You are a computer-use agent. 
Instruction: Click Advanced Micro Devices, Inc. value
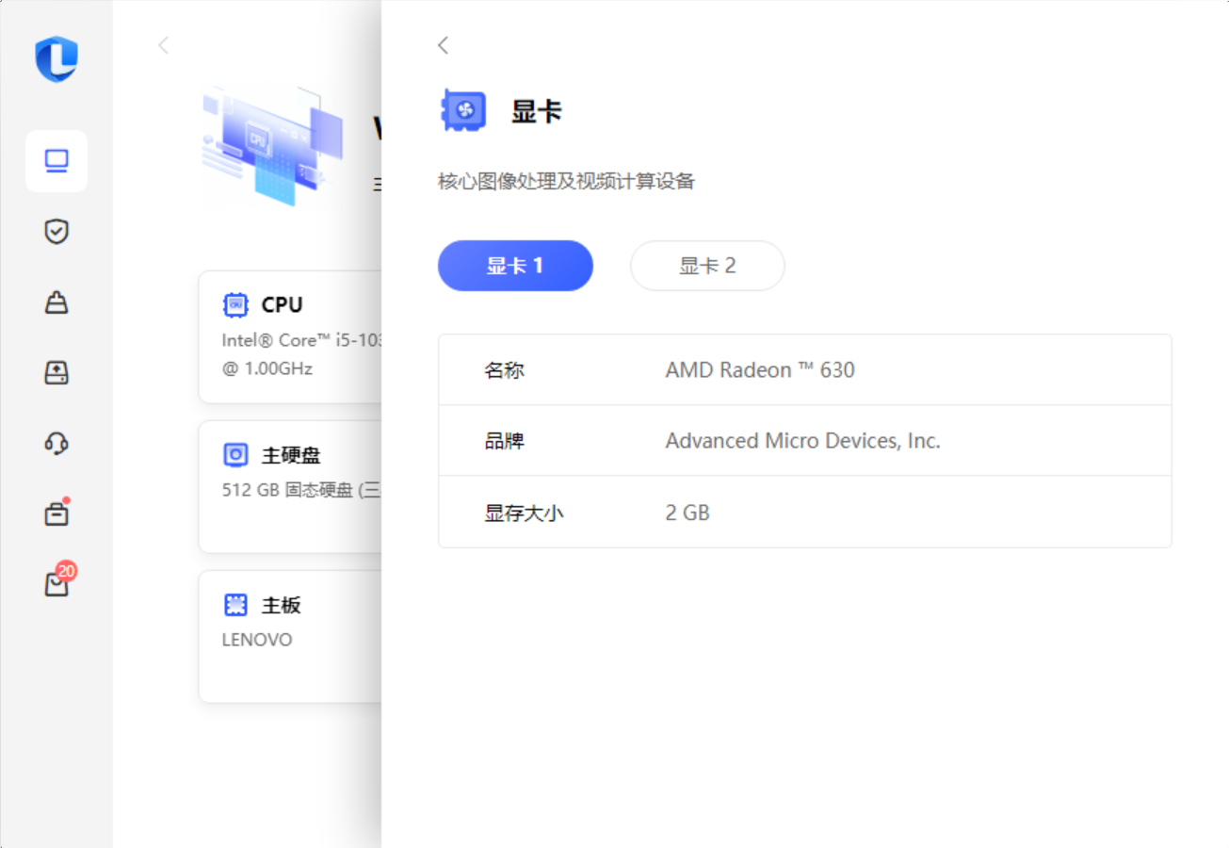pos(803,441)
